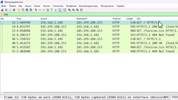Image resolution: width=178 pixels, height=100 pixels.
Task: Click length 940 in packet 55 row
Action: click(133, 51)
